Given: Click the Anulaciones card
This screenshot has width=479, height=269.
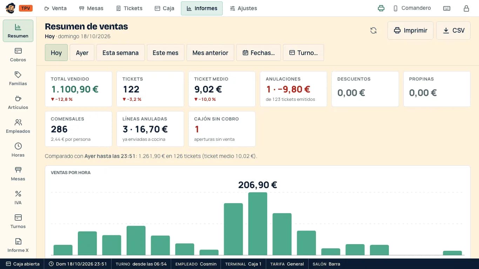Looking at the screenshot, I should click(294, 89).
